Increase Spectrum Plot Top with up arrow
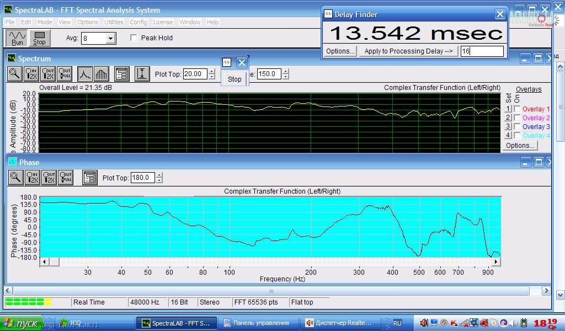 (212, 71)
